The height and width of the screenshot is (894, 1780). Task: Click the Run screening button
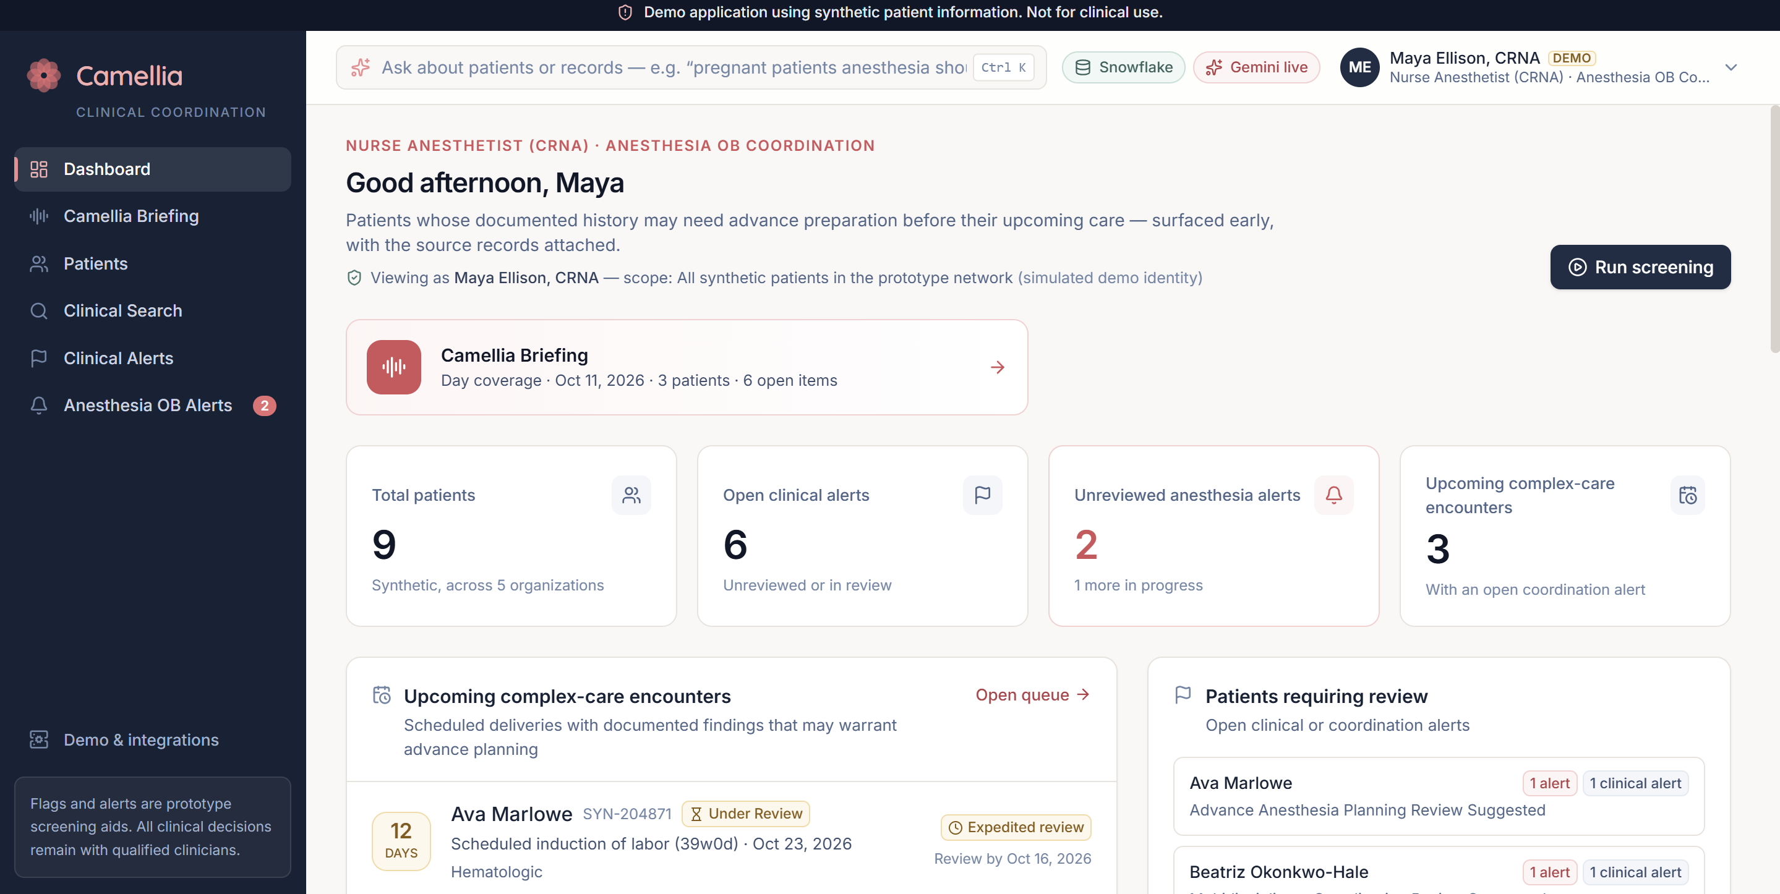click(x=1640, y=267)
